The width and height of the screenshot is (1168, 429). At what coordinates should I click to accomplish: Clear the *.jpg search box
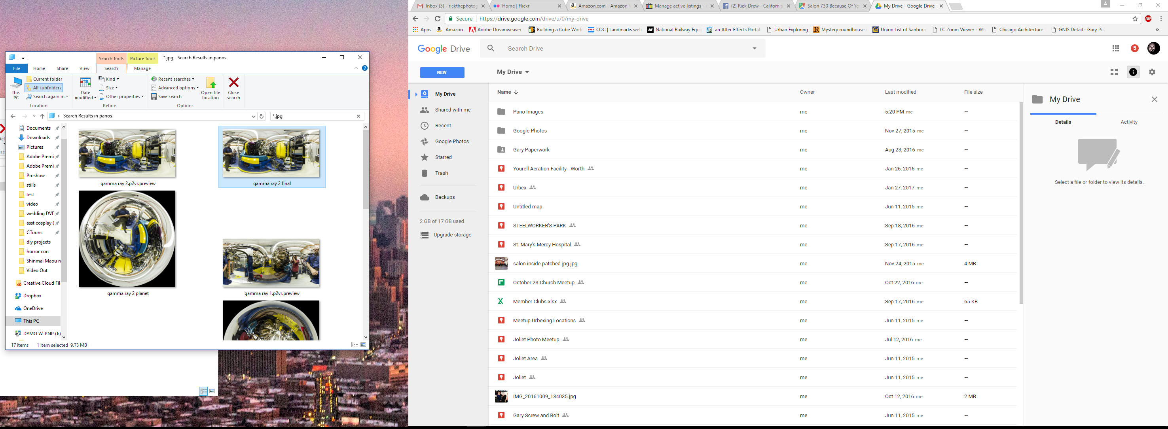pos(358,116)
